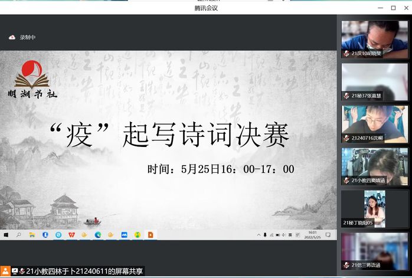Screen dimensions: 412x278
Task: Click the taskbar search magnifier icon
Action: 19,235
